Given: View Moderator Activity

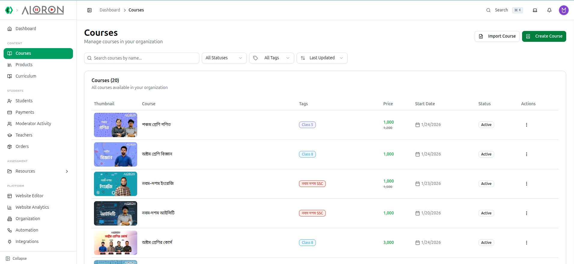Looking at the screenshot, I should point(38,124).
